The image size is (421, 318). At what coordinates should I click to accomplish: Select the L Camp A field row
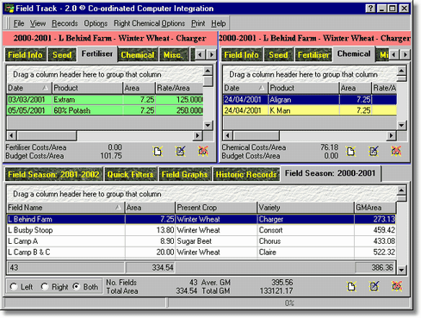click(201, 241)
